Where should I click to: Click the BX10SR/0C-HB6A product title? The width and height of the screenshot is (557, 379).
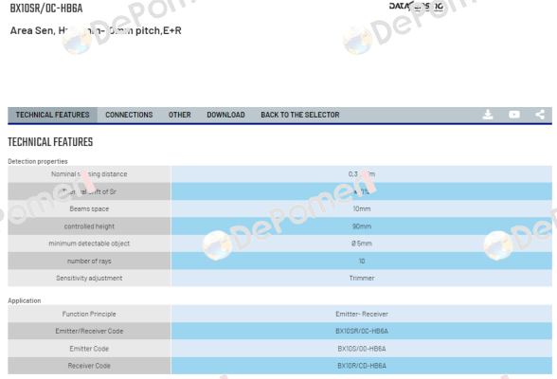46,9
